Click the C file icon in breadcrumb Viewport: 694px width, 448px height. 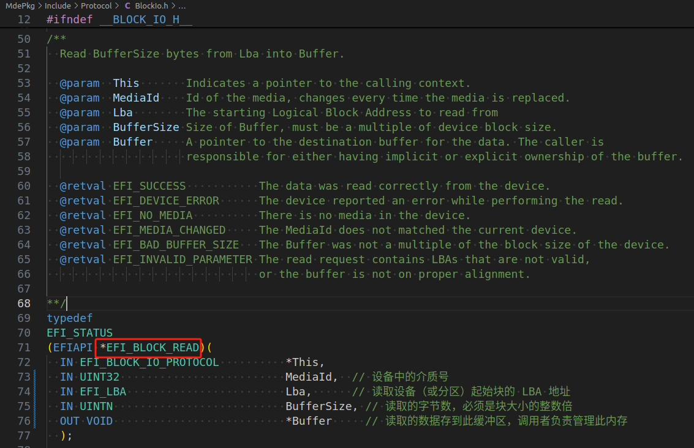127,6
